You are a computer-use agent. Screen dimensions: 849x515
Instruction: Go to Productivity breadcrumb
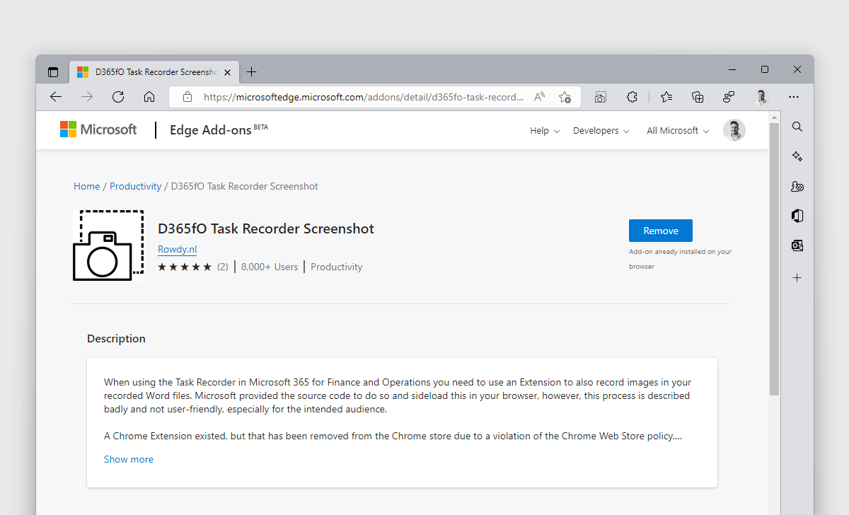click(x=136, y=186)
